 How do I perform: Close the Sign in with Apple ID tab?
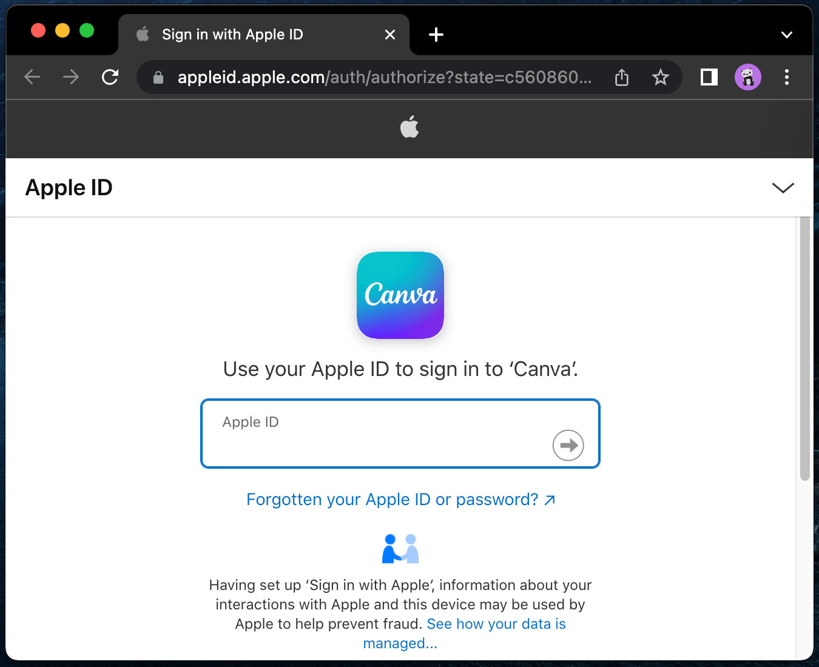click(390, 35)
